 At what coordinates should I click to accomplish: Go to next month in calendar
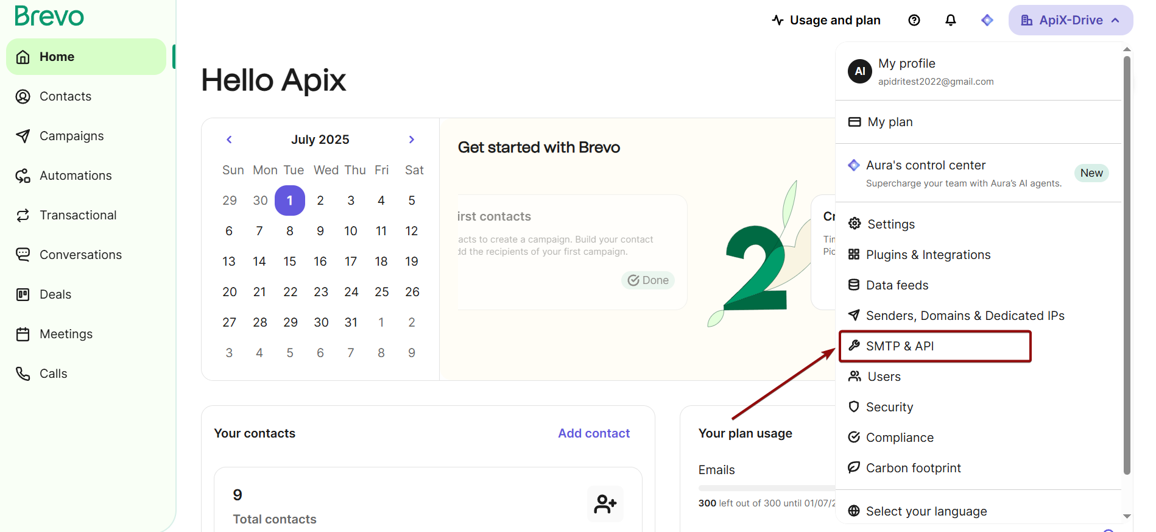pyautogui.click(x=412, y=140)
